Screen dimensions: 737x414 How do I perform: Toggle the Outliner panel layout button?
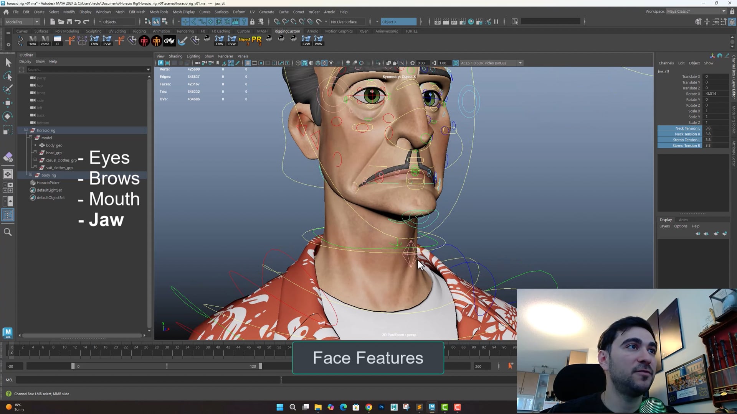click(x=8, y=215)
